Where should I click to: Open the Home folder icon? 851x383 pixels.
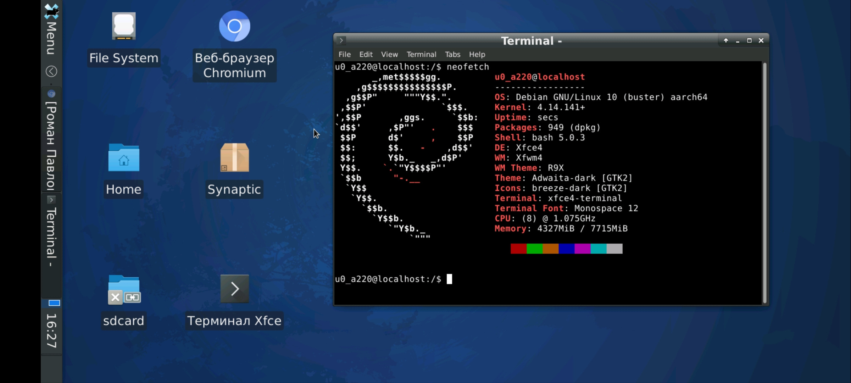tap(123, 158)
